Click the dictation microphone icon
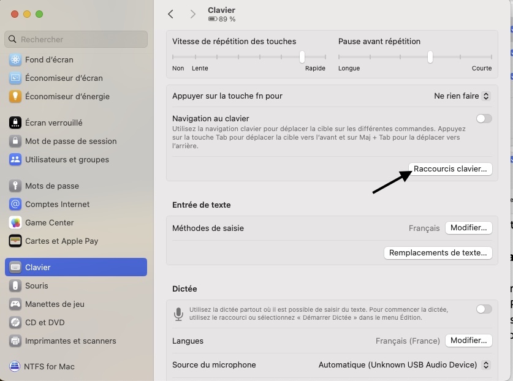The height and width of the screenshot is (381, 513). pyautogui.click(x=178, y=314)
